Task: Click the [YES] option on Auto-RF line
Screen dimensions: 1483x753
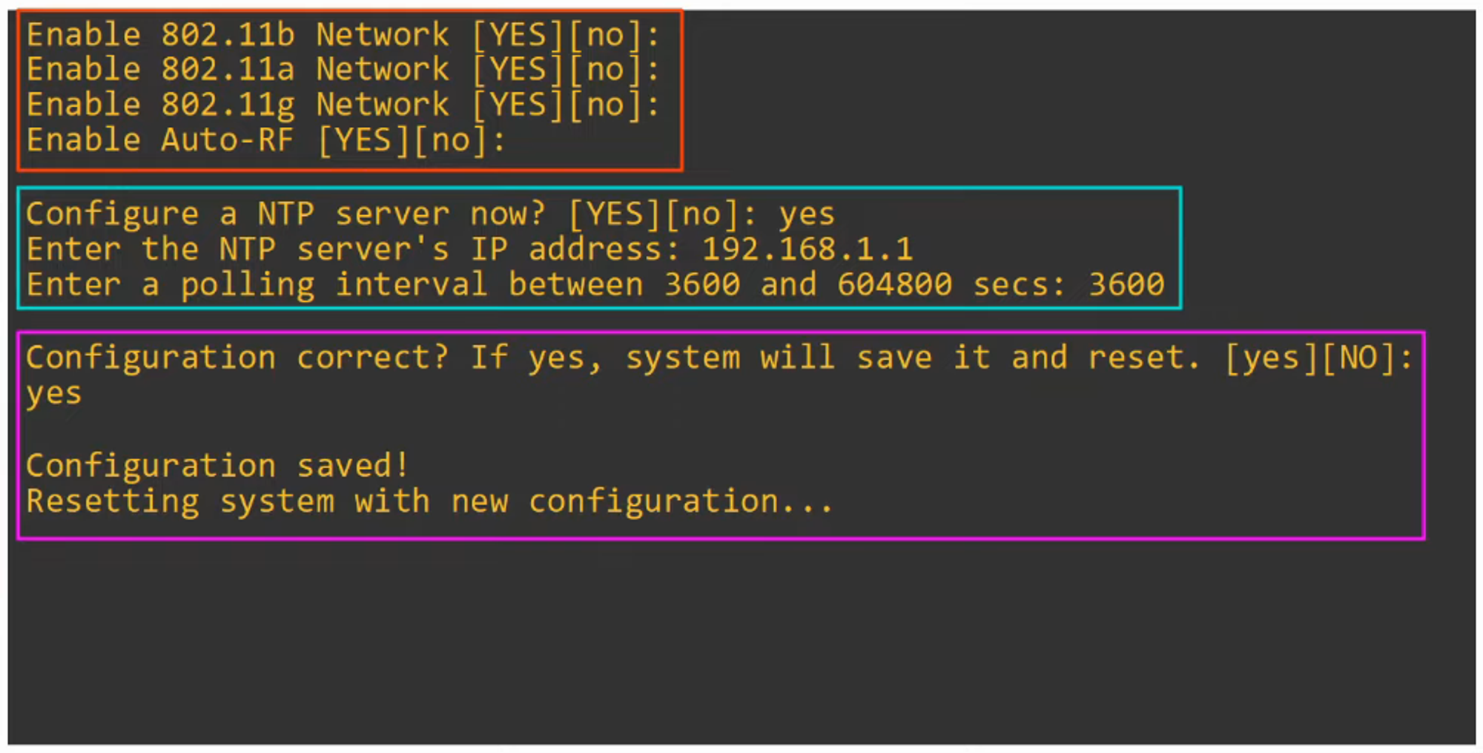Action: (x=364, y=140)
